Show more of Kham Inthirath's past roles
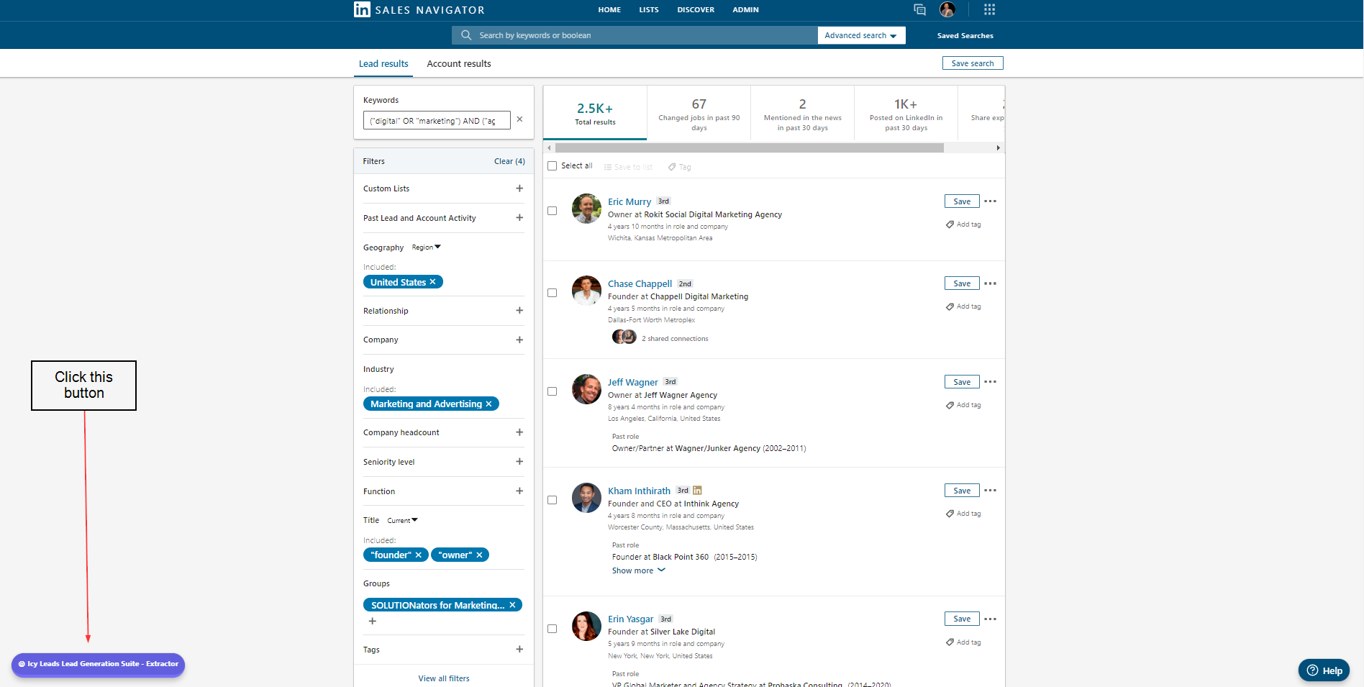 639,570
